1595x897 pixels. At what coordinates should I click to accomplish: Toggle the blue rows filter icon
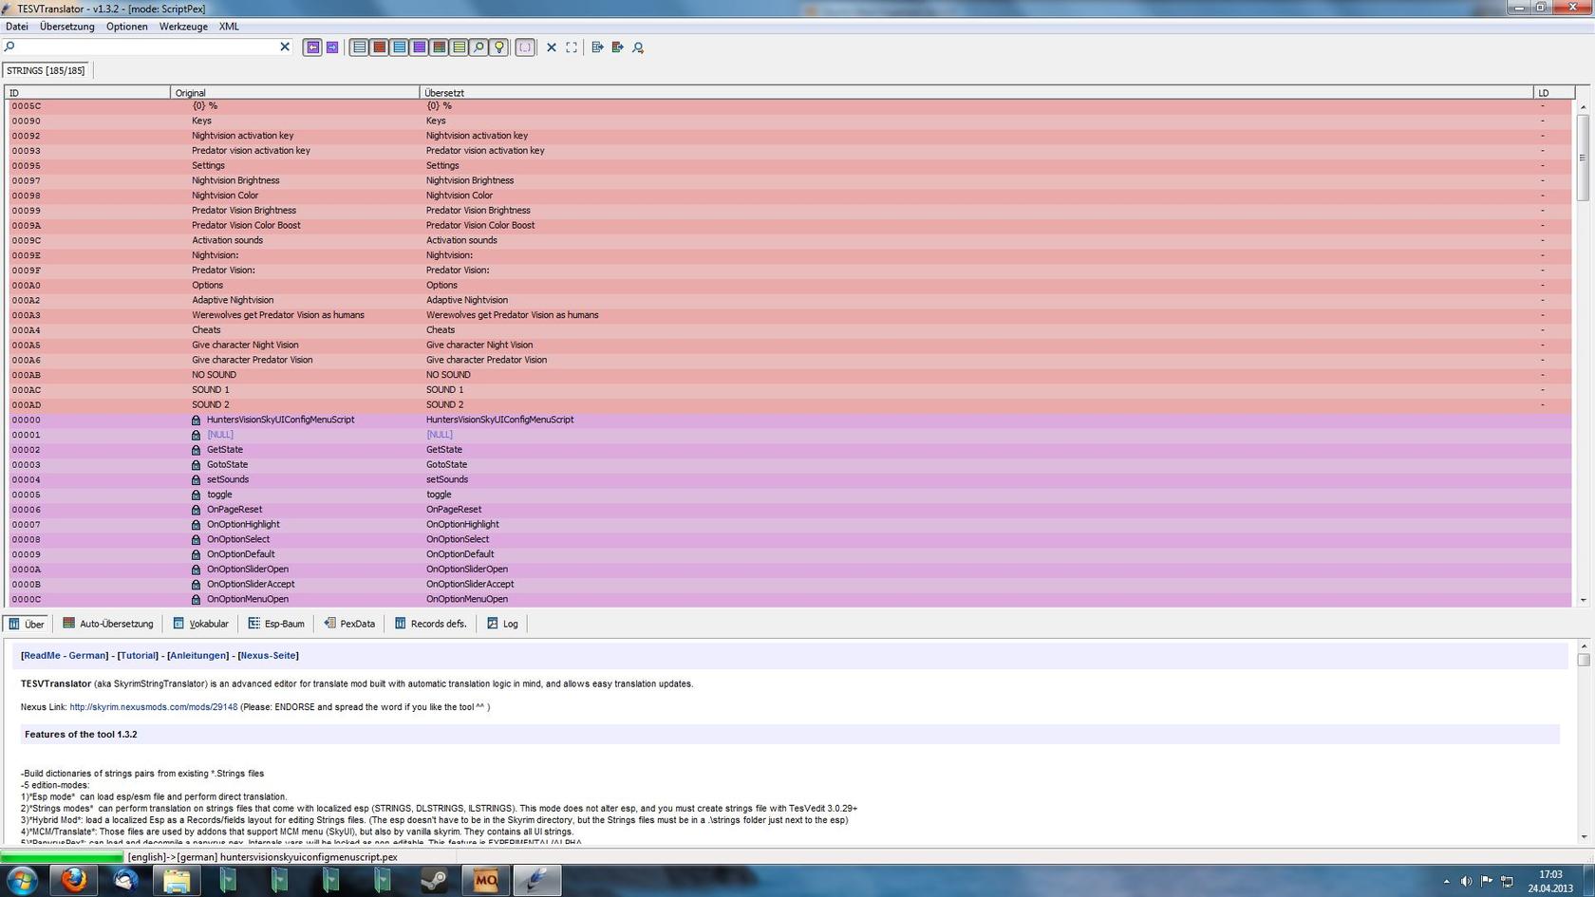399,47
